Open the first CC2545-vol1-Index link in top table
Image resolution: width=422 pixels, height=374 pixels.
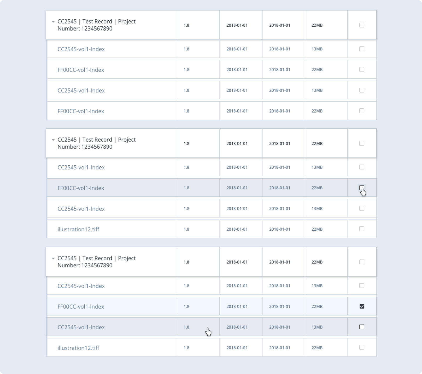point(81,49)
